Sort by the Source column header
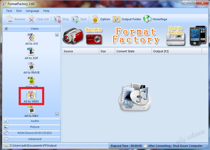Viewport: 210px width, 150px height. tap(81, 51)
